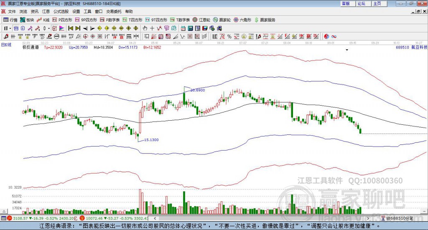Click the Up=20.7959 indicator value
The image size is (428, 230).
[78, 47]
